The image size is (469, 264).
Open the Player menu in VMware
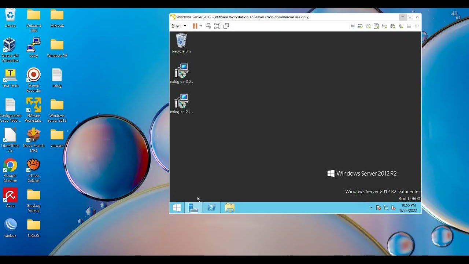click(x=179, y=26)
